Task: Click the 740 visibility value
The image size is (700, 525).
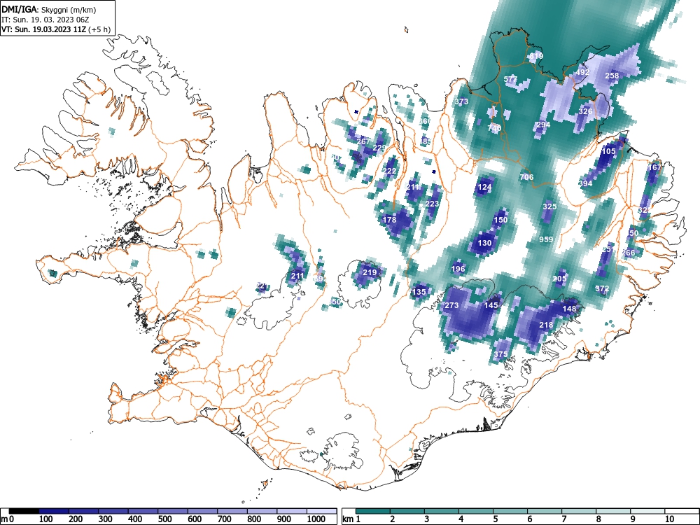Action: pyautogui.click(x=495, y=128)
